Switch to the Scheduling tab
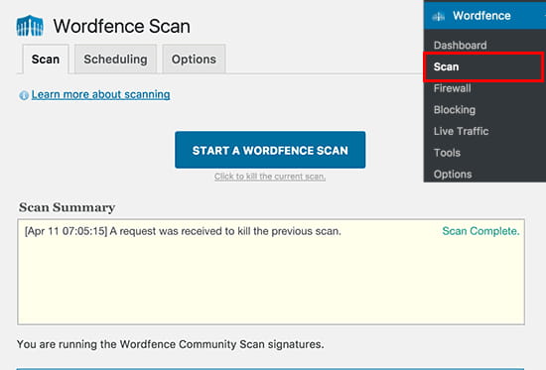546x370 pixels. point(115,60)
